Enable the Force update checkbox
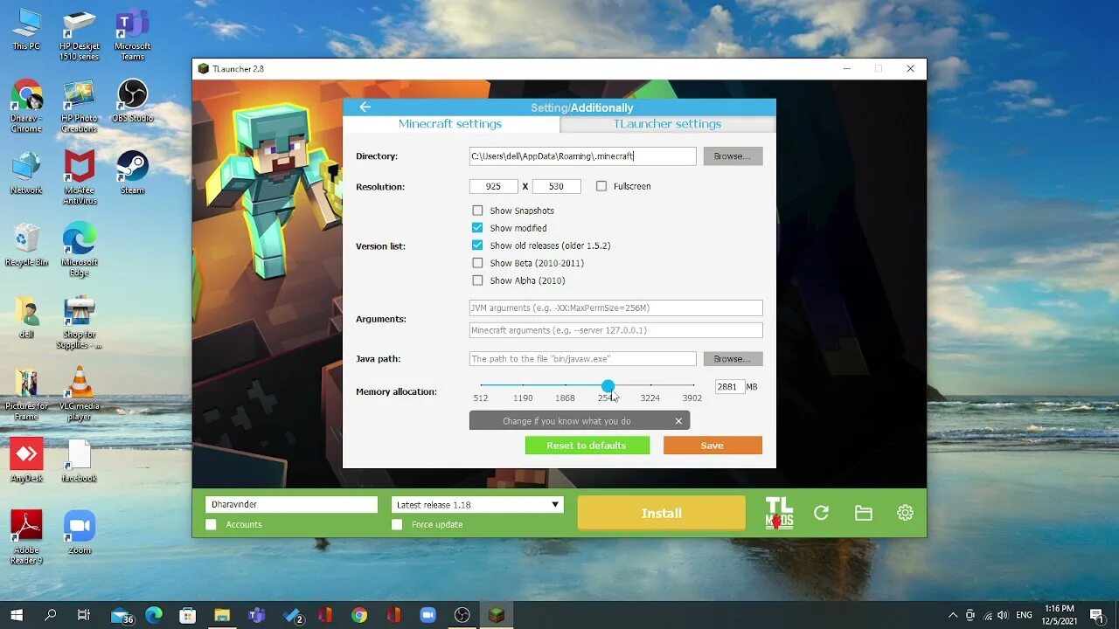 click(x=397, y=524)
